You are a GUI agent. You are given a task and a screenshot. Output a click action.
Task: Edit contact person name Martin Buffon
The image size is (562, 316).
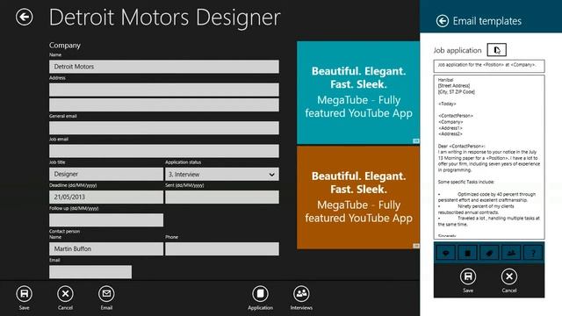click(x=106, y=248)
